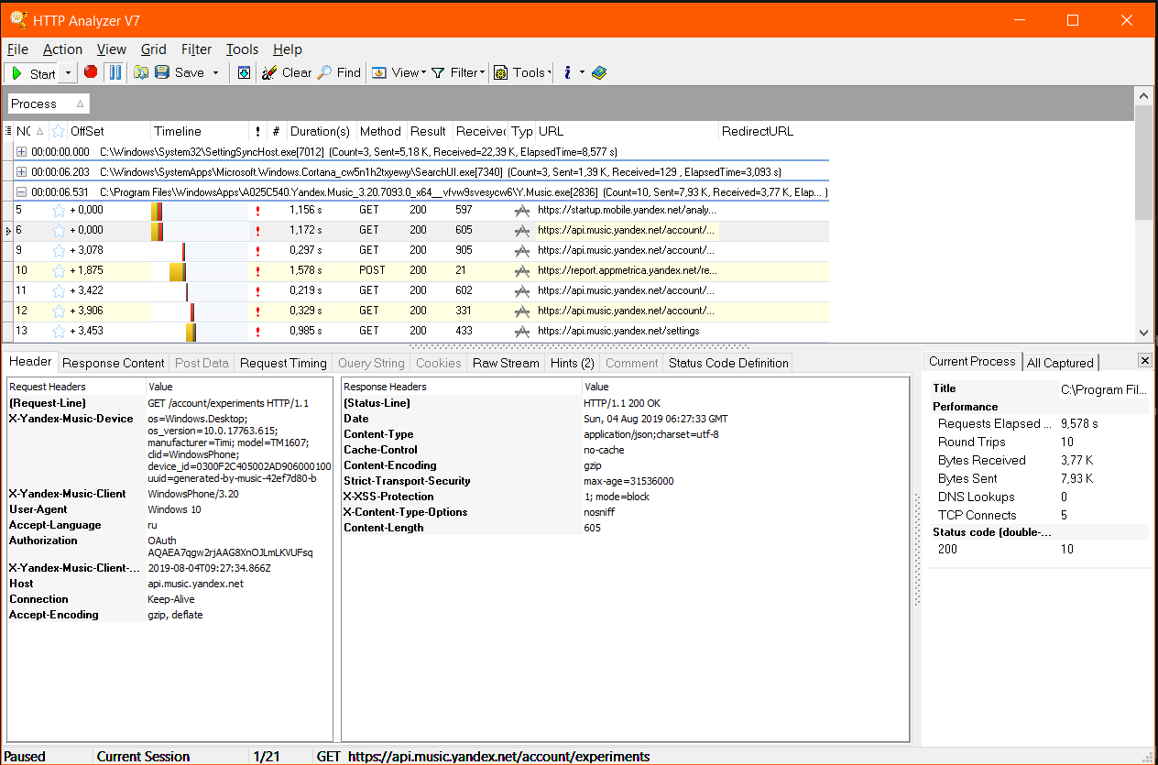Screen dimensions: 1158x765
Task: Open the Start button dropdown arrow
Action: [70, 73]
